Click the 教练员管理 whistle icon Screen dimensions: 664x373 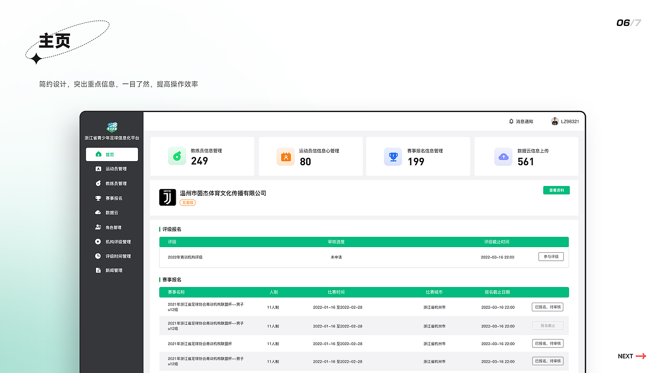pyautogui.click(x=99, y=183)
